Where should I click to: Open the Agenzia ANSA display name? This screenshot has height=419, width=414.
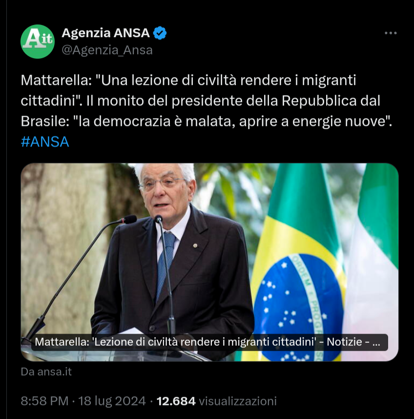point(106,33)
